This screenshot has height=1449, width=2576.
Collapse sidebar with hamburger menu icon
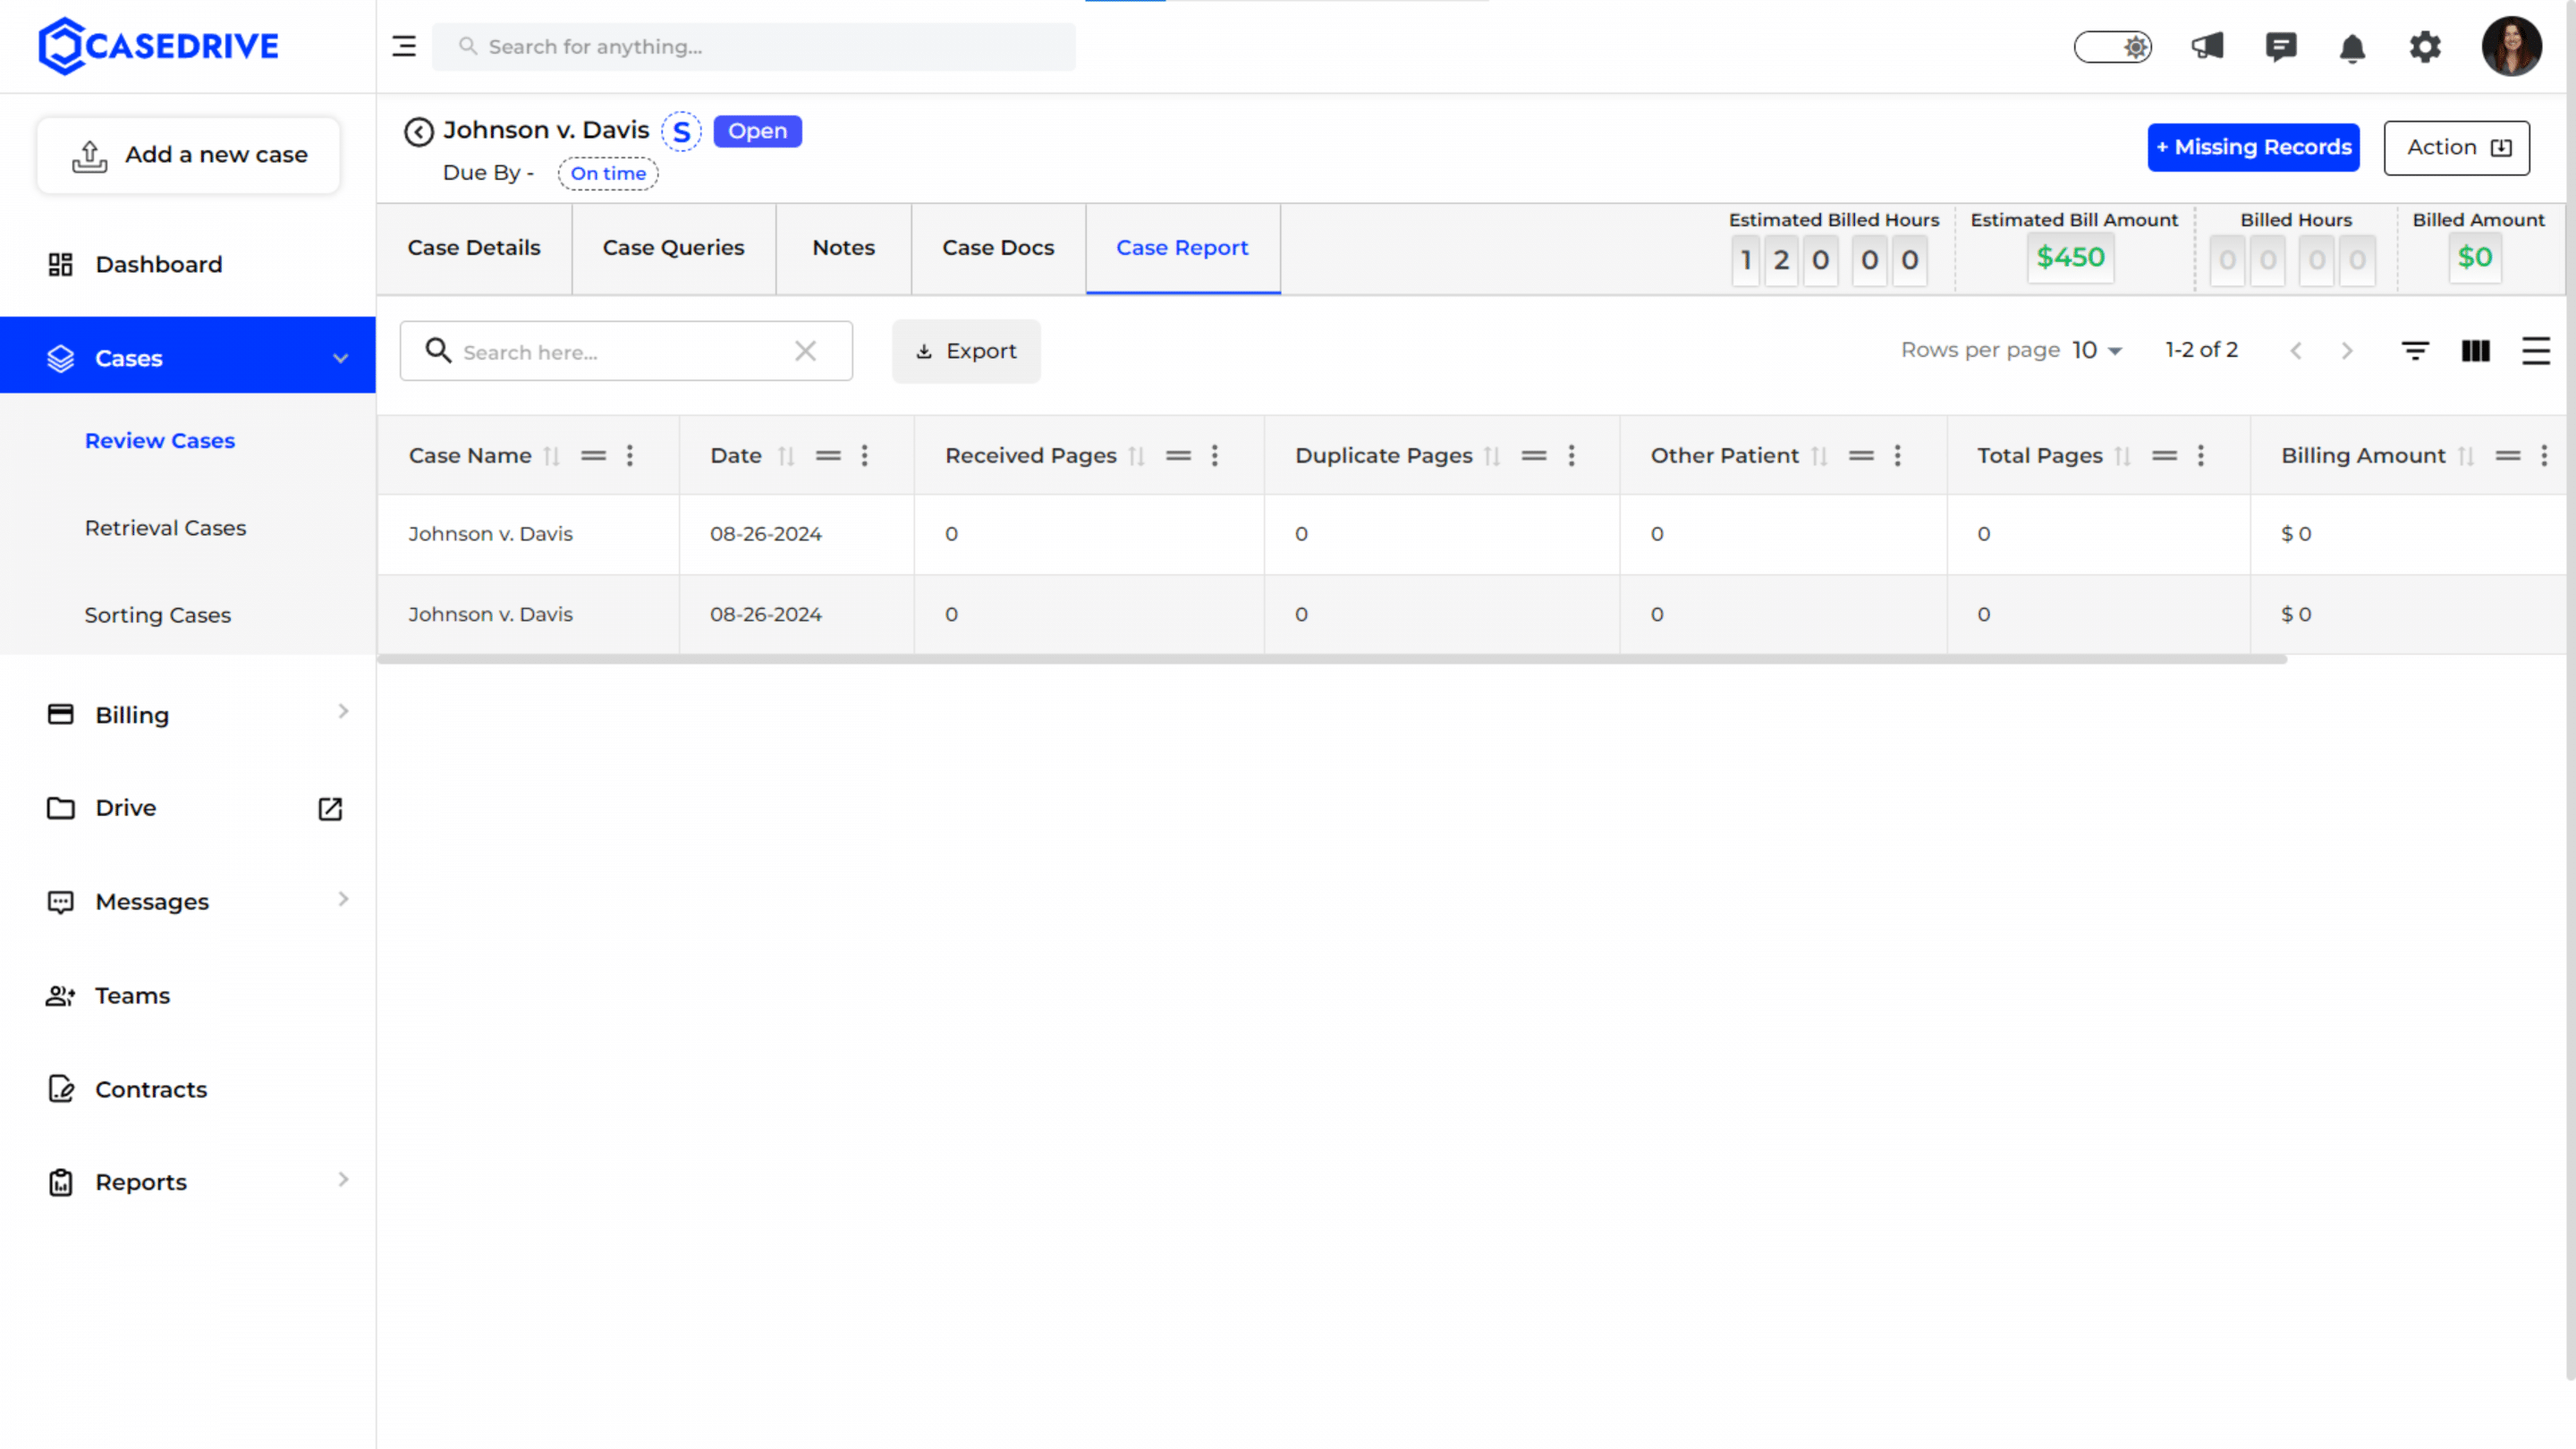[404, 46]
